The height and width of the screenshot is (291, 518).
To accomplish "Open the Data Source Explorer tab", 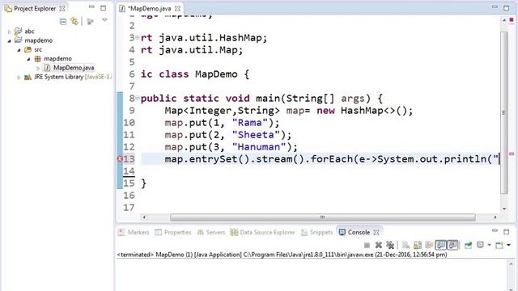I will coord(262,232).
